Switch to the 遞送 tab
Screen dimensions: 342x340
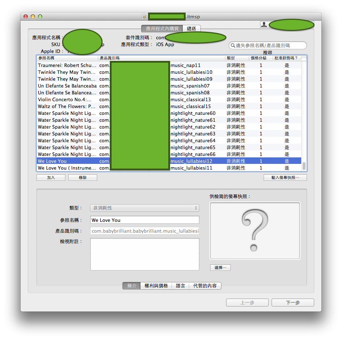[x=191, y=29]
